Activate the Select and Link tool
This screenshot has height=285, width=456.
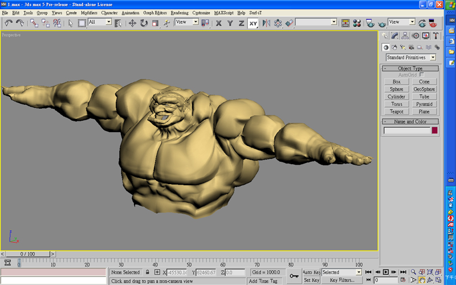(34, 23)
